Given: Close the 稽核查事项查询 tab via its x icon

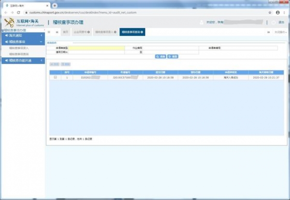Looking at the screenshot, I should coord(142,32).
